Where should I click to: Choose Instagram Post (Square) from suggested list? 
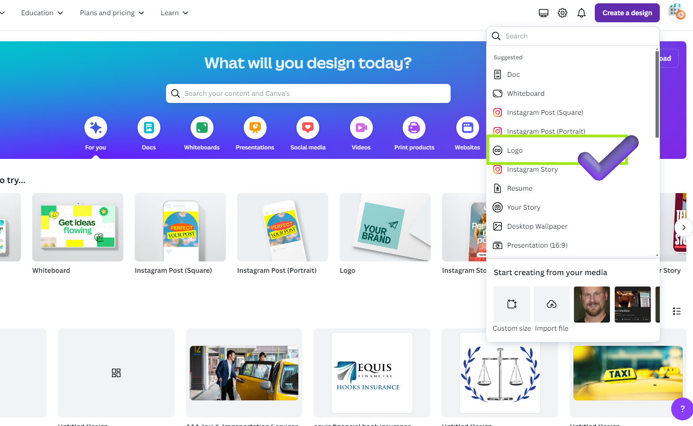click(571, 112)
